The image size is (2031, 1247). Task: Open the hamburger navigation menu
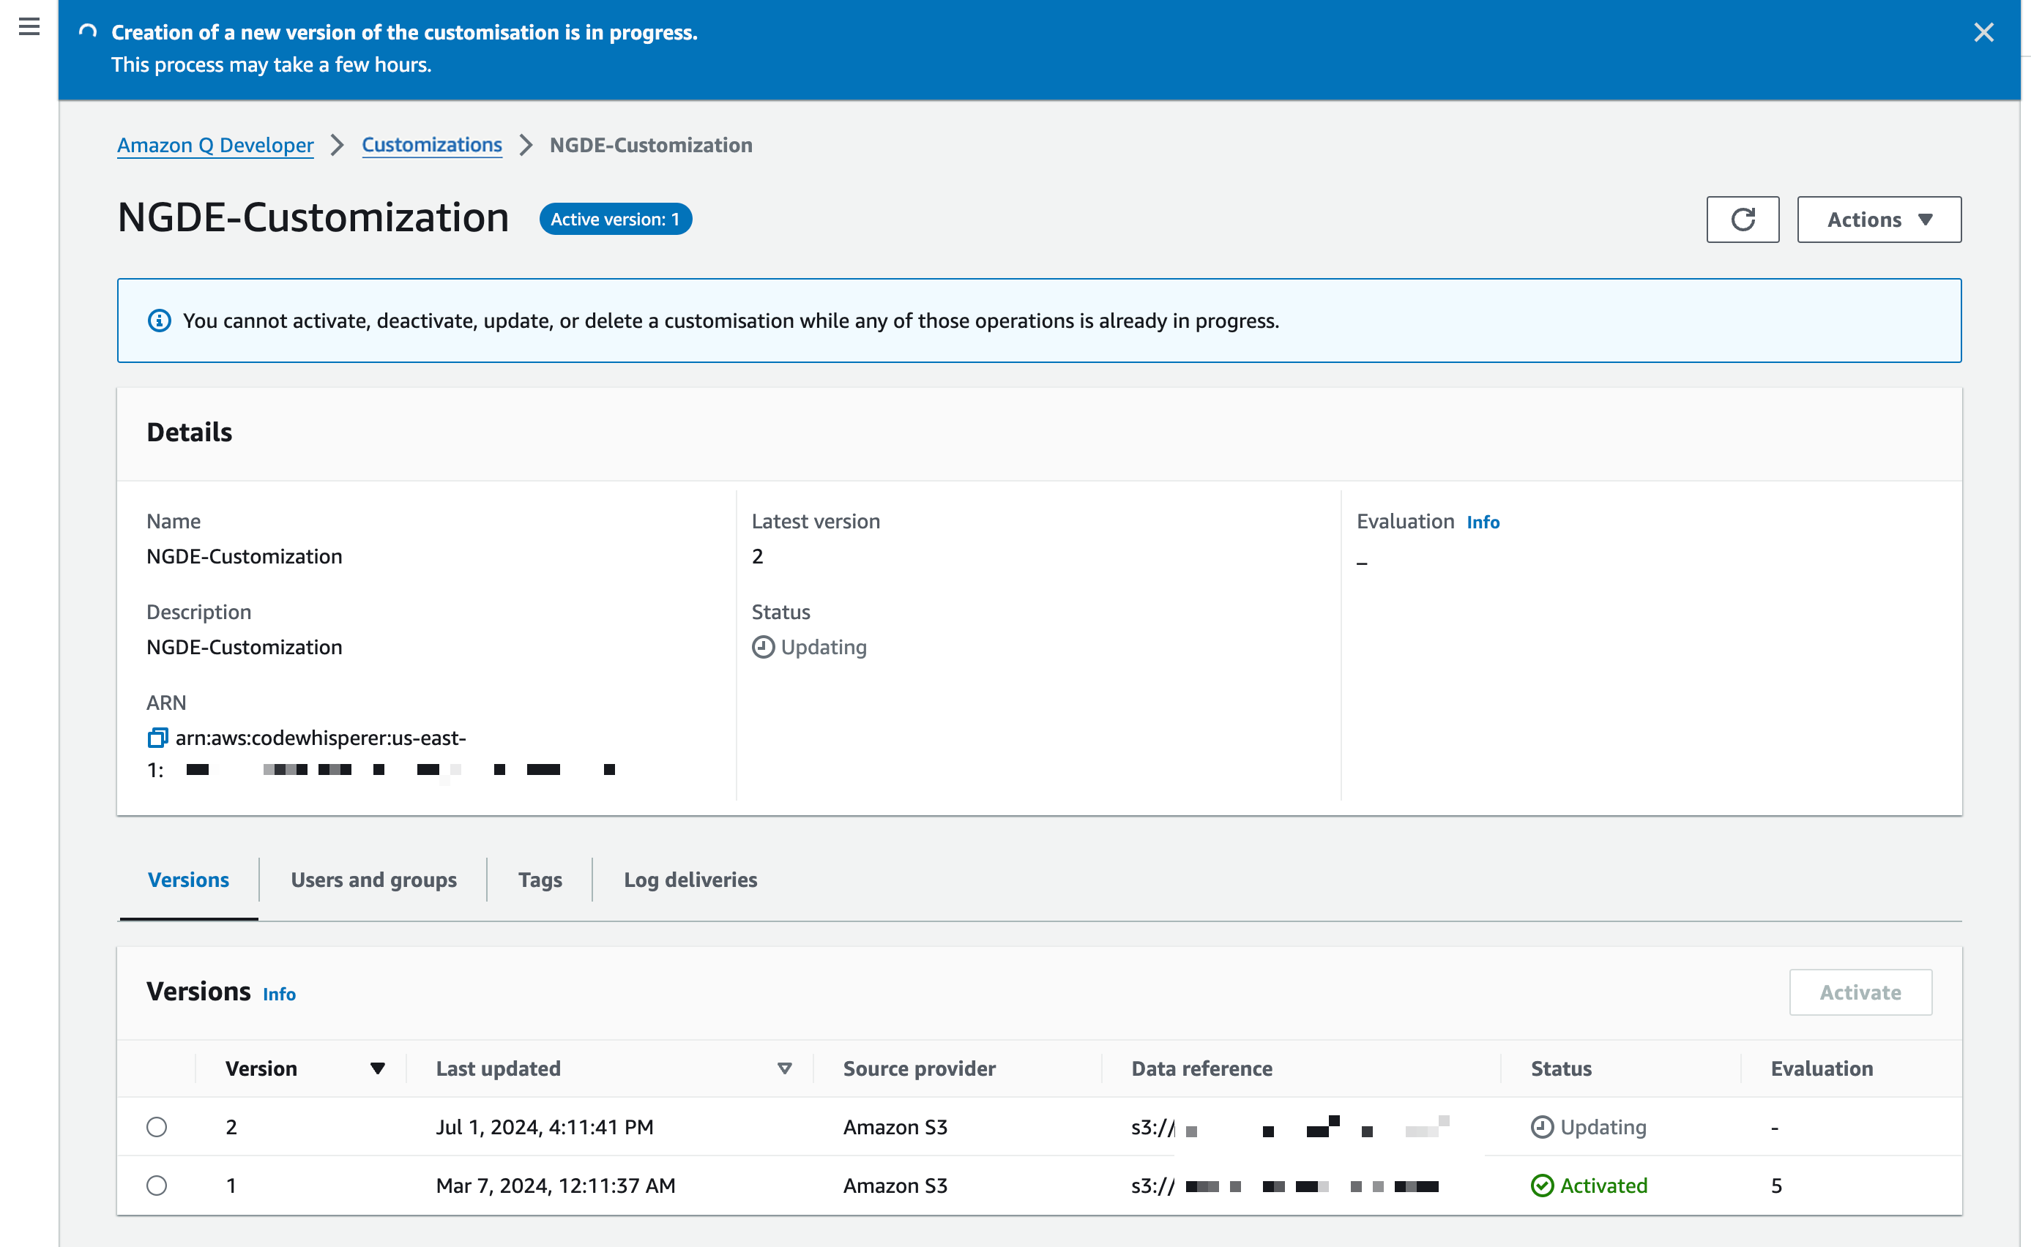pos(29,27)
